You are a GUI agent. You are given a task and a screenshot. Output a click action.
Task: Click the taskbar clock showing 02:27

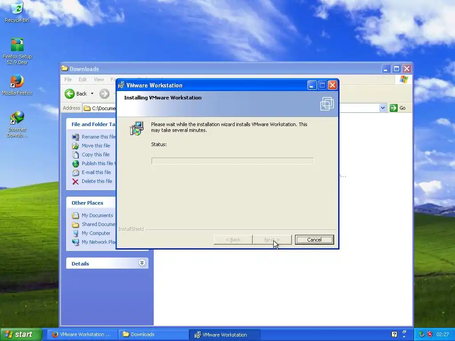tap(443, 334)
